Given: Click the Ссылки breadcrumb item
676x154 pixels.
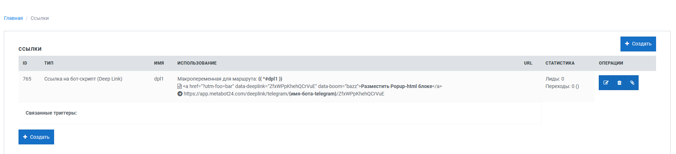Looking at the screenshot, I should tap(40, 18).
